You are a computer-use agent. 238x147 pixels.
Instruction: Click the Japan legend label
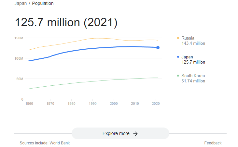[x=187, y=57]
